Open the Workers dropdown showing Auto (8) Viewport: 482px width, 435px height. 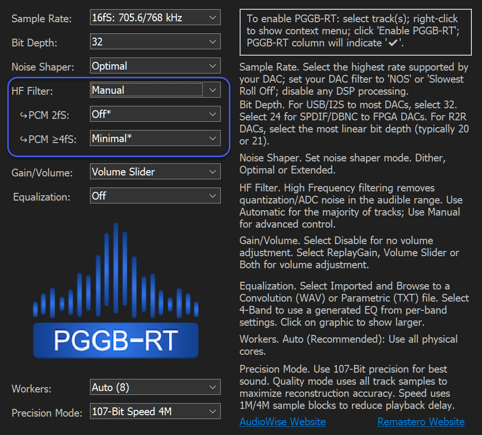point(155,387)
